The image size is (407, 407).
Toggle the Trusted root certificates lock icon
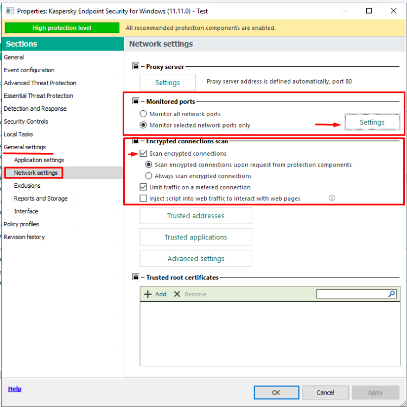[136, 277]
